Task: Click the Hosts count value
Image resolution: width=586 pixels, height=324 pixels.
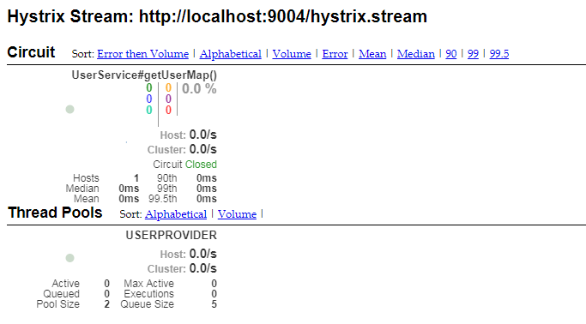Action: [x=136, y=178]
